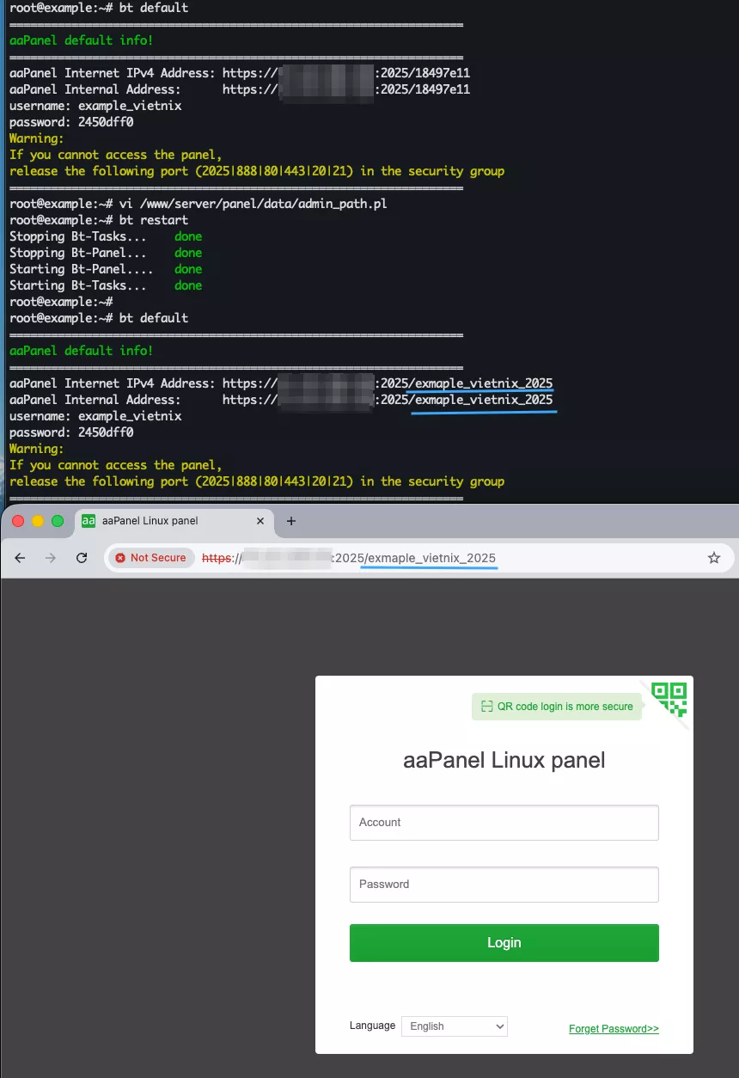
Task: Click into the Account input field
Action: pos(504,823)
